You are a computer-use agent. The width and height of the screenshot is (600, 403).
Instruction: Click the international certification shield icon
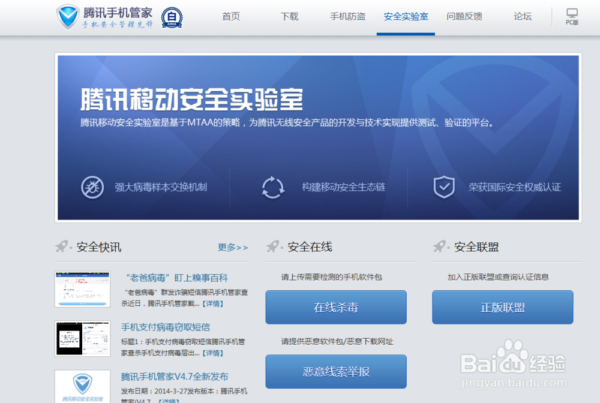(443, 187)
